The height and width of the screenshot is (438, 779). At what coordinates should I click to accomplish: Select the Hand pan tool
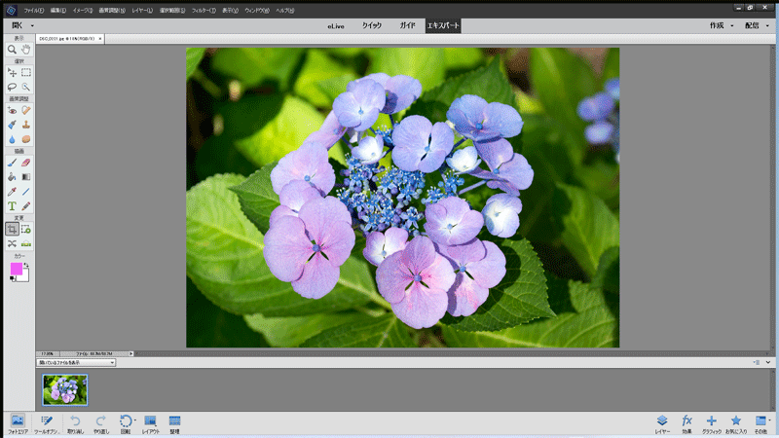click(26, 50)
